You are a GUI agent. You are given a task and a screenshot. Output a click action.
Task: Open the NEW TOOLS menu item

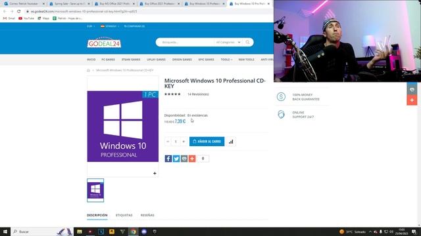tap(247, 60)
